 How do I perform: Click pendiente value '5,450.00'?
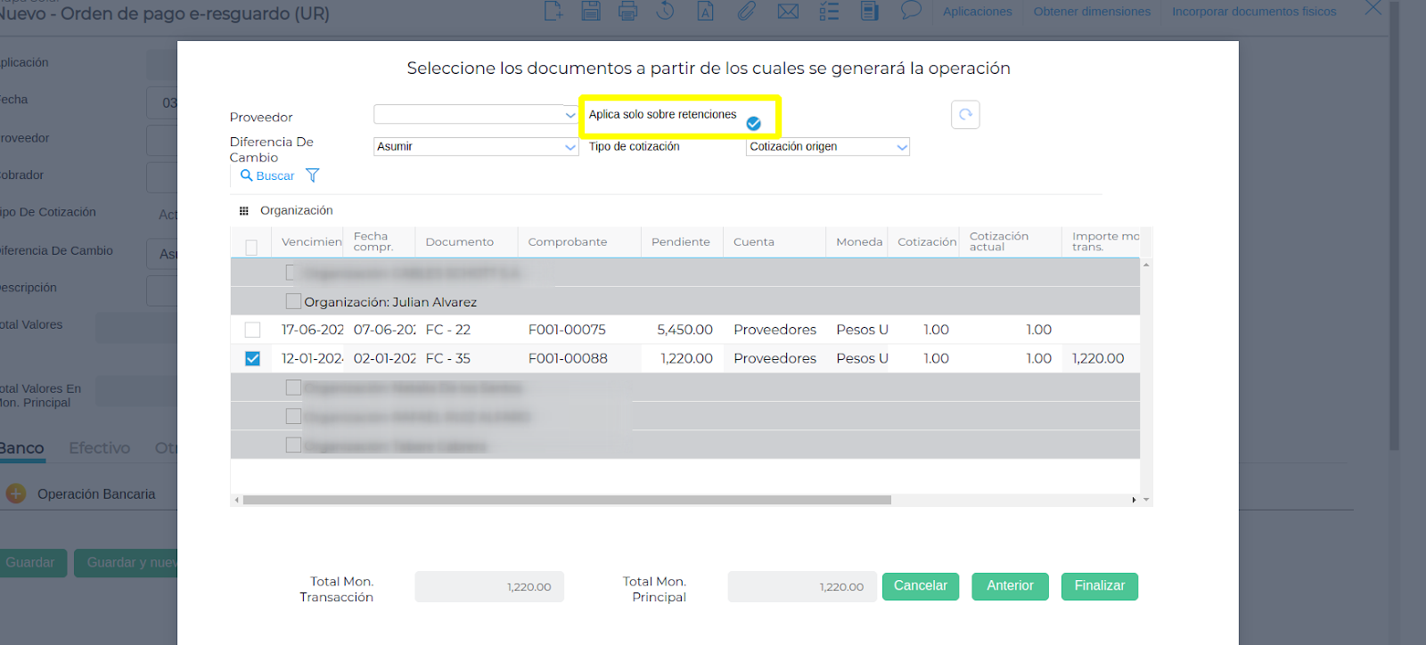click(684, 330)
